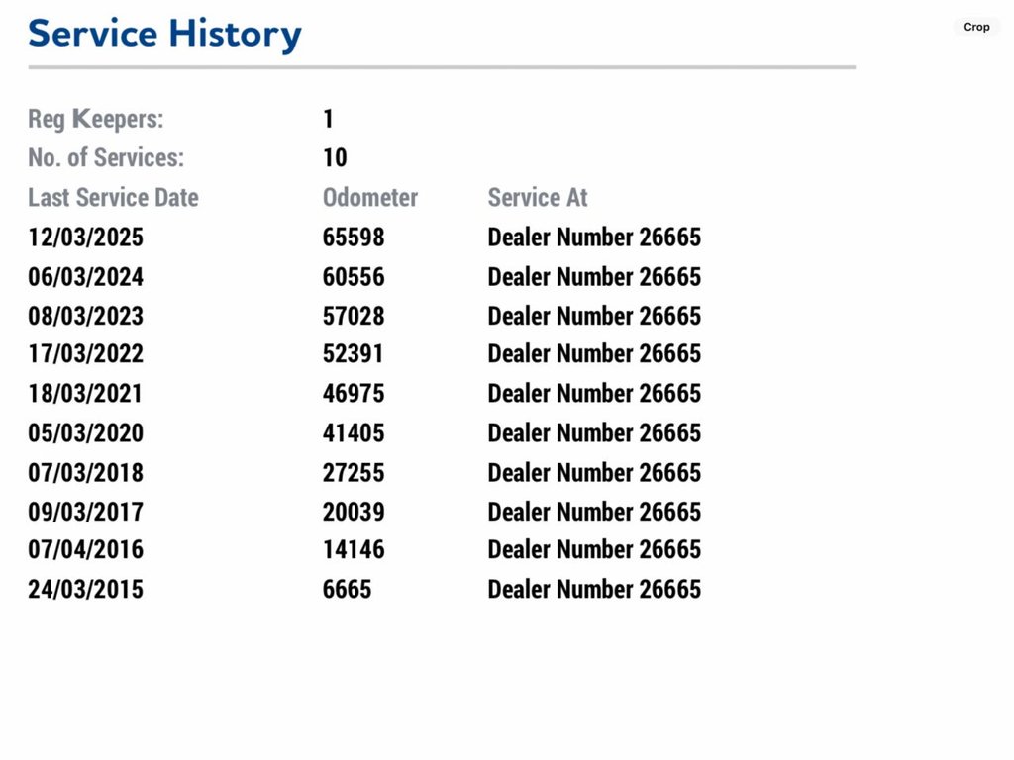Select odometer reading 27255

click(x=354, y=473)
